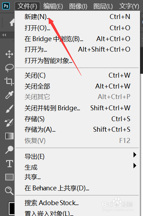
Task: Collapse the toolbar with double-arrow
Action: click(4, 35)
